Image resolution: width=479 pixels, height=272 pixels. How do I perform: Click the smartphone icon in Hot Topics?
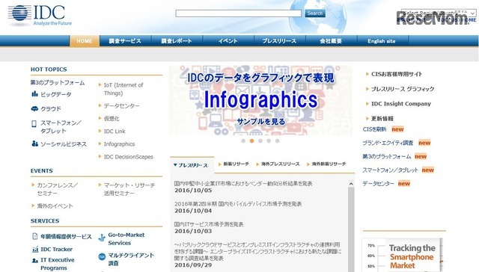click(34, 123)
